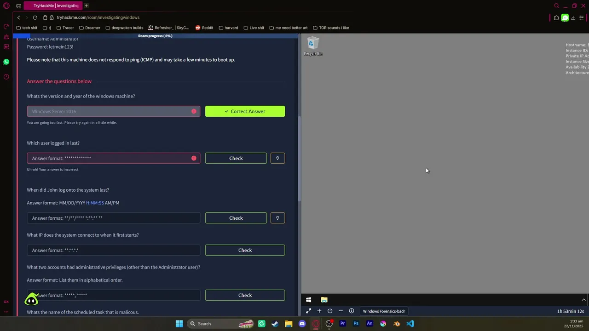Open WhatsApp in the Opera sidebar
The height and width of the screenshot is (331, 589).
6,62
